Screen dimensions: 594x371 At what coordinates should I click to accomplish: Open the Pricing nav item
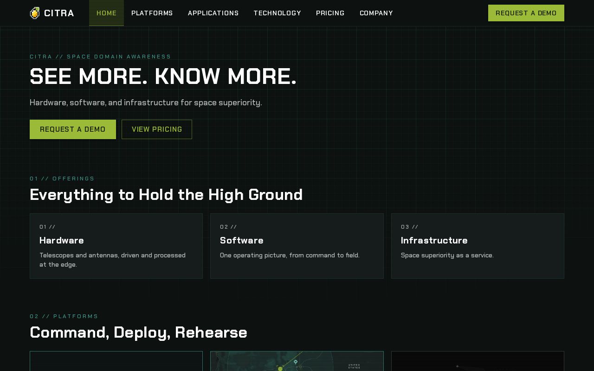pos(330,13)
